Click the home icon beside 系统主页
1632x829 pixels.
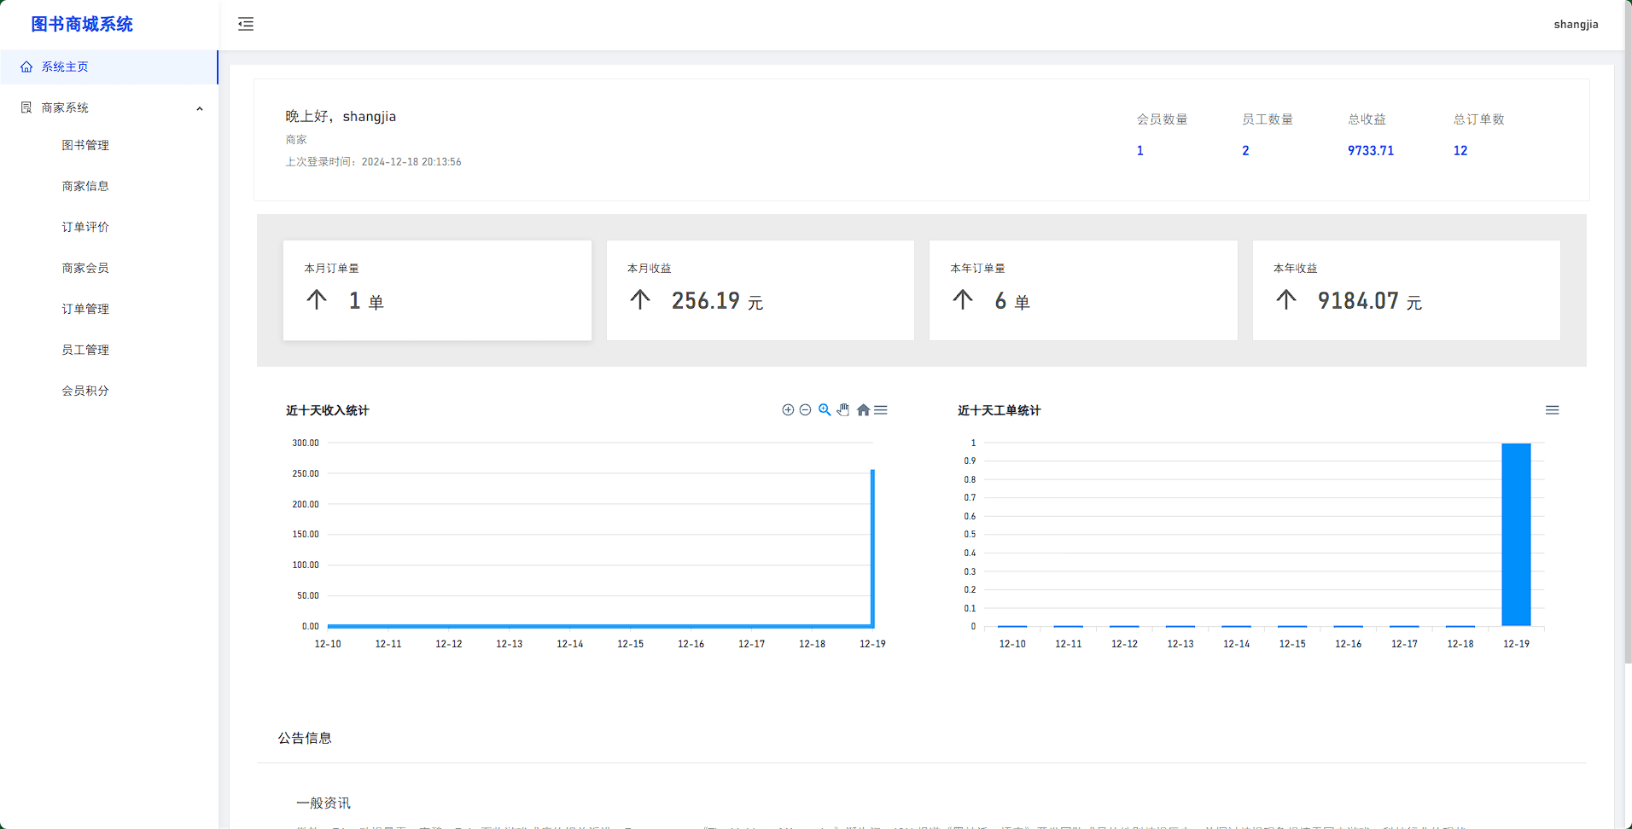pyautogui.click(x=26, y=66)
